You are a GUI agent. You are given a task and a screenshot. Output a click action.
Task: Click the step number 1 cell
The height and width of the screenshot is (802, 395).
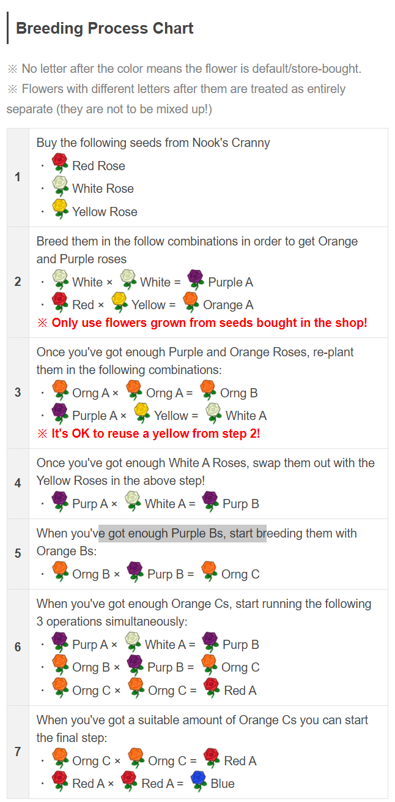tap(18, 177)
